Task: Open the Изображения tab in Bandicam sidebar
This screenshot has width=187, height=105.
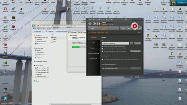Action: click(93, 48)
